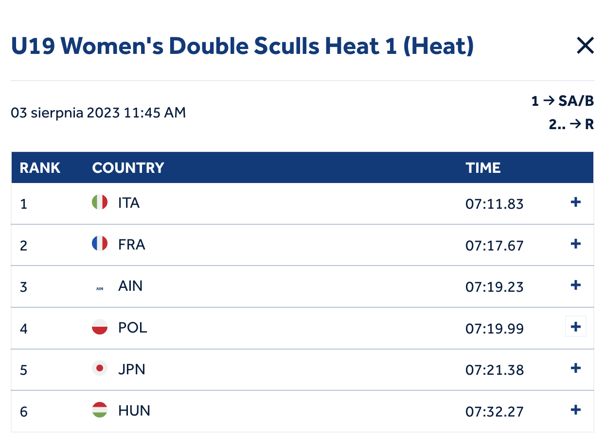Click the AIN neutral flag icon
The height and width of the screenshot is (434, 605).
(100, 288)
